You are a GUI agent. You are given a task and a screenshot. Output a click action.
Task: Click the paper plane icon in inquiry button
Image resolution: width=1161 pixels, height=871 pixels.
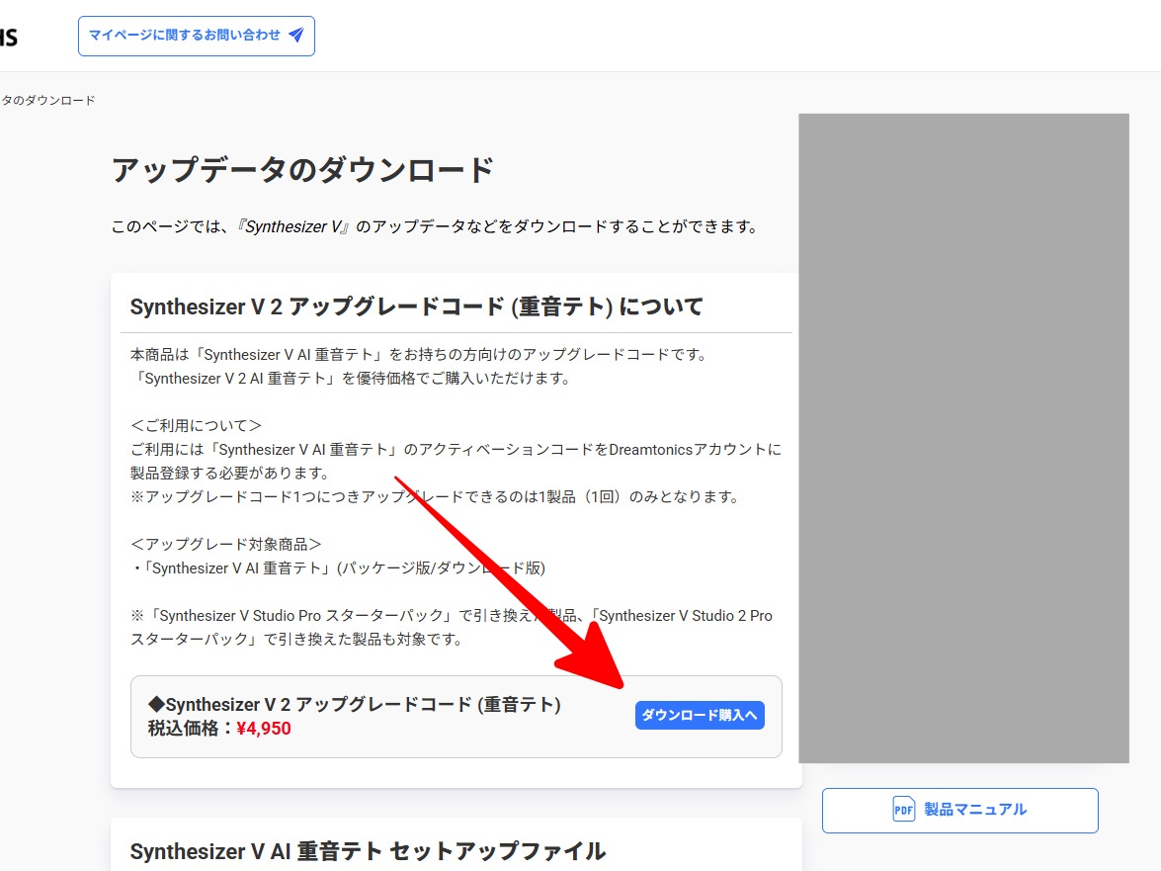coord(296,36)
